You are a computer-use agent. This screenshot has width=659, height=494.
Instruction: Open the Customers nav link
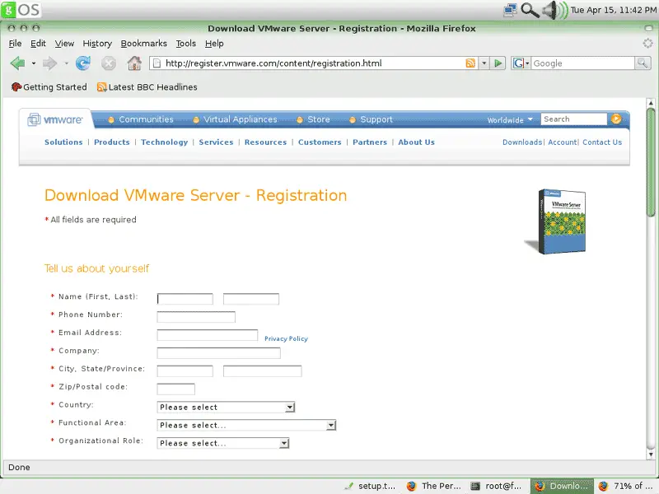(x=320, y=142)
